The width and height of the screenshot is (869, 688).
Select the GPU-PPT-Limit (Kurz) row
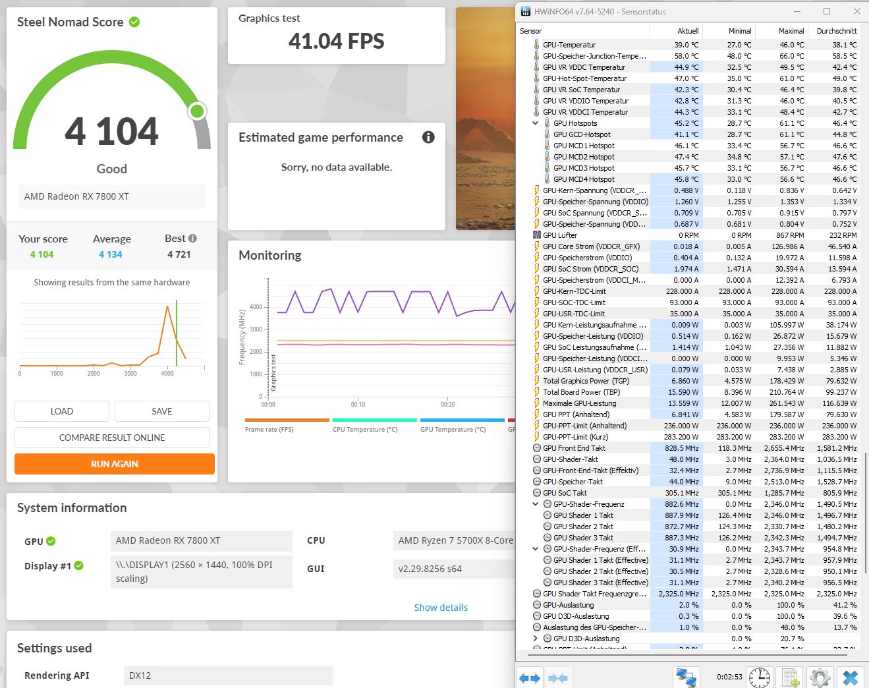[x=689, y=437]
